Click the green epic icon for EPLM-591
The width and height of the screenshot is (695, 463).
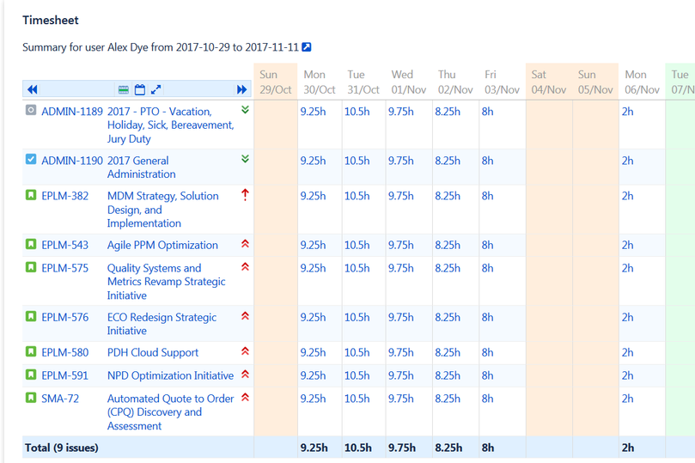[31, 375]
